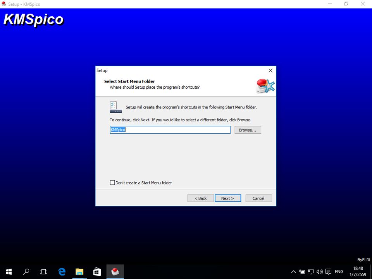
Task: Click the red button logo in dialog header
Action: (265, 86)
